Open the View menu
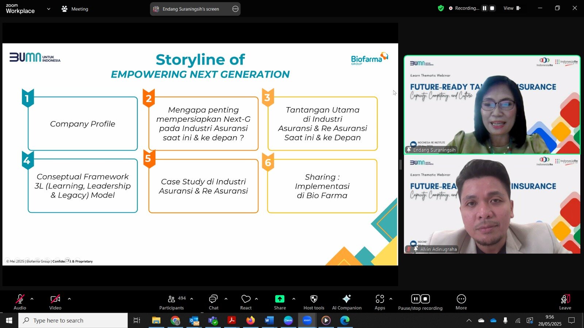Screen dimensions: 584x328 pyautogui.click(x=512, y=8)
